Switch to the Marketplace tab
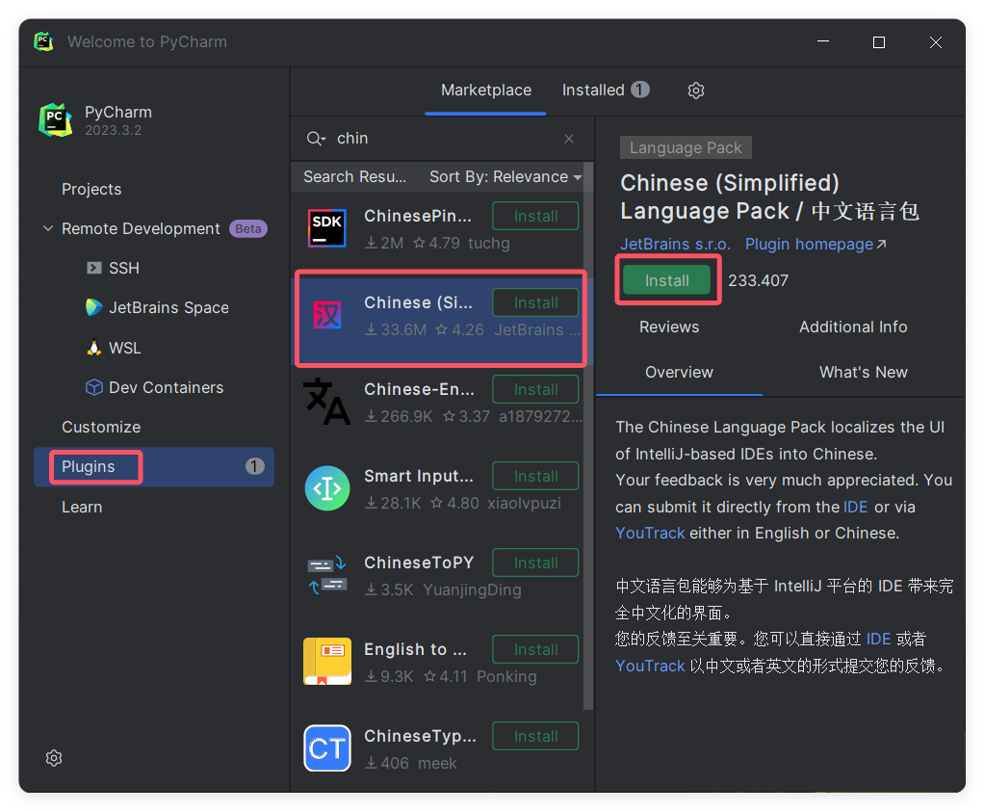The height and width of the screenshot is (811, 984). (x=485, y=91)
